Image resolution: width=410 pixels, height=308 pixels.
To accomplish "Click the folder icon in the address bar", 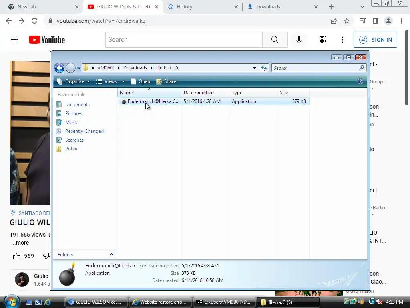I will tap(86, 68).
